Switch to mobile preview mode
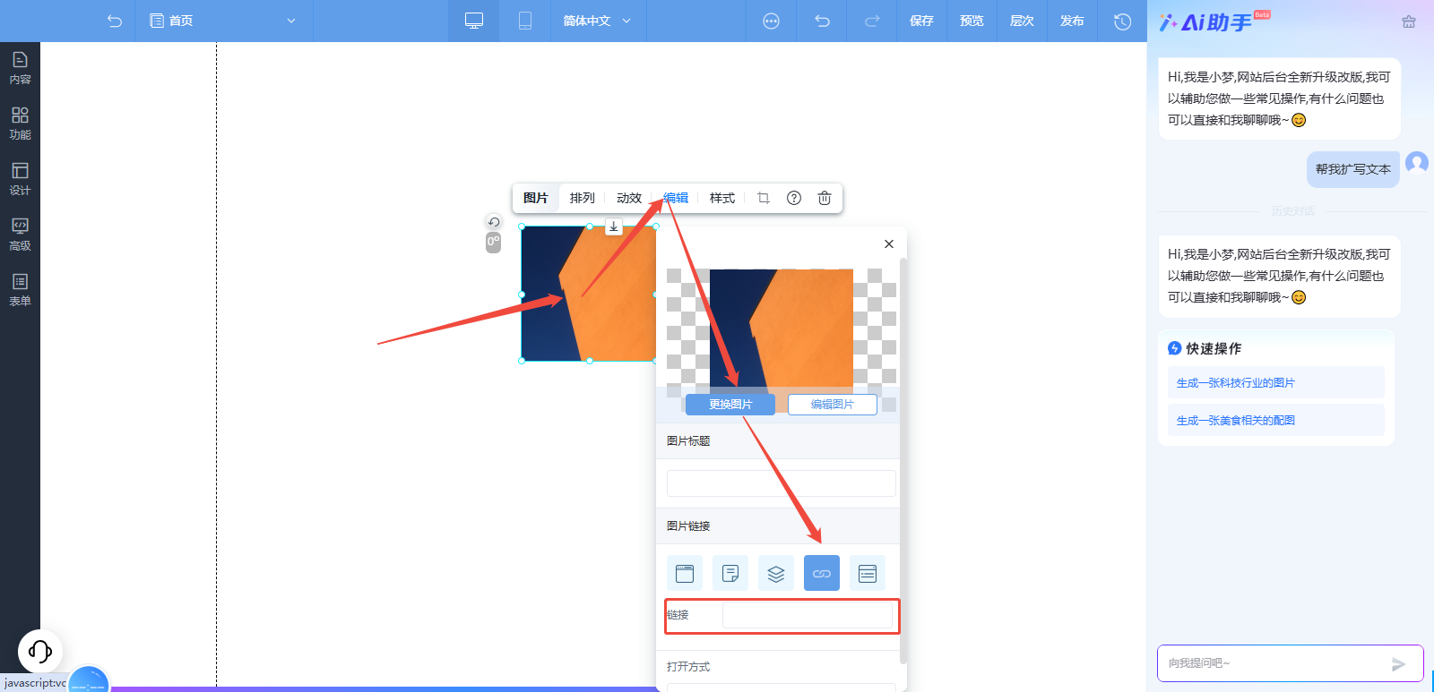This screenshot has height=692, width=1434. pos(525,21)
